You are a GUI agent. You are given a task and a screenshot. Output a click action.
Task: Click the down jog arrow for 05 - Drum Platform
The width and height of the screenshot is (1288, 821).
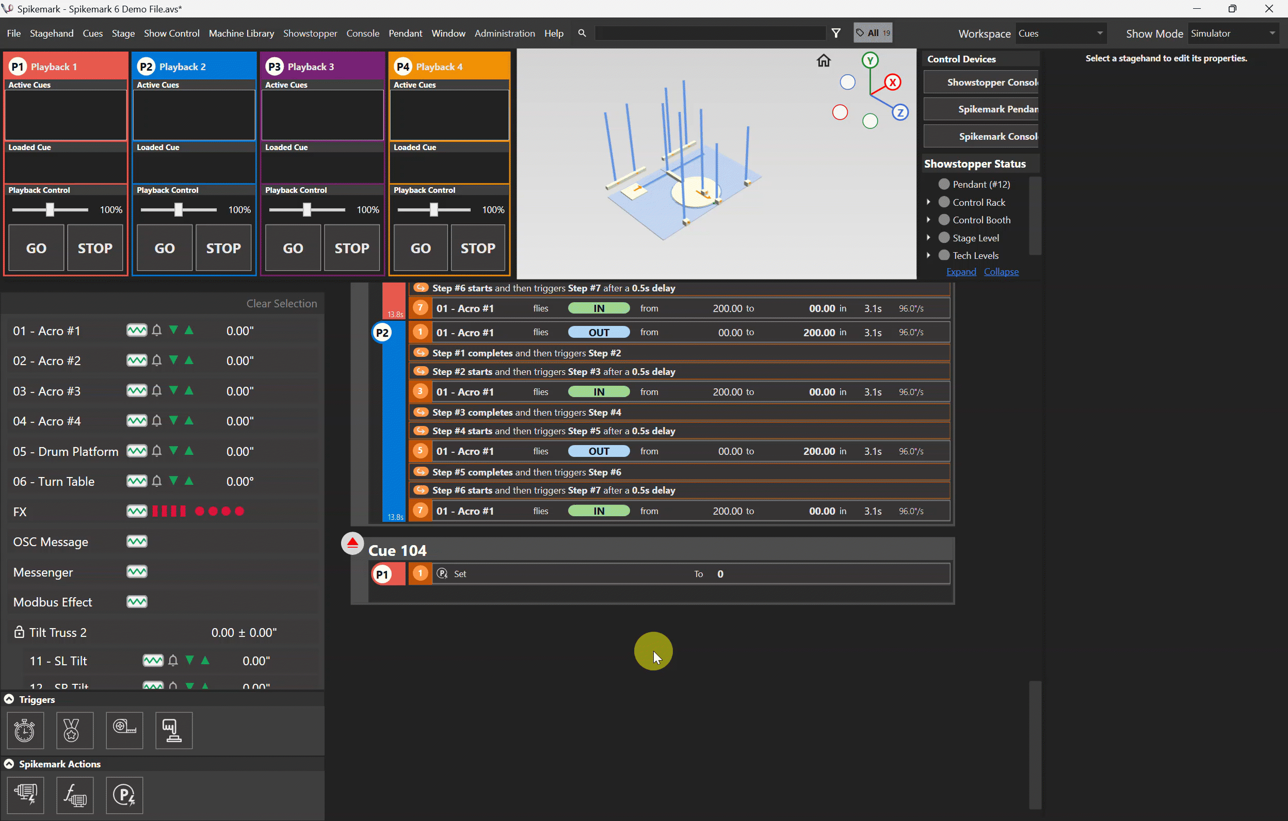(x=173, y=451)
